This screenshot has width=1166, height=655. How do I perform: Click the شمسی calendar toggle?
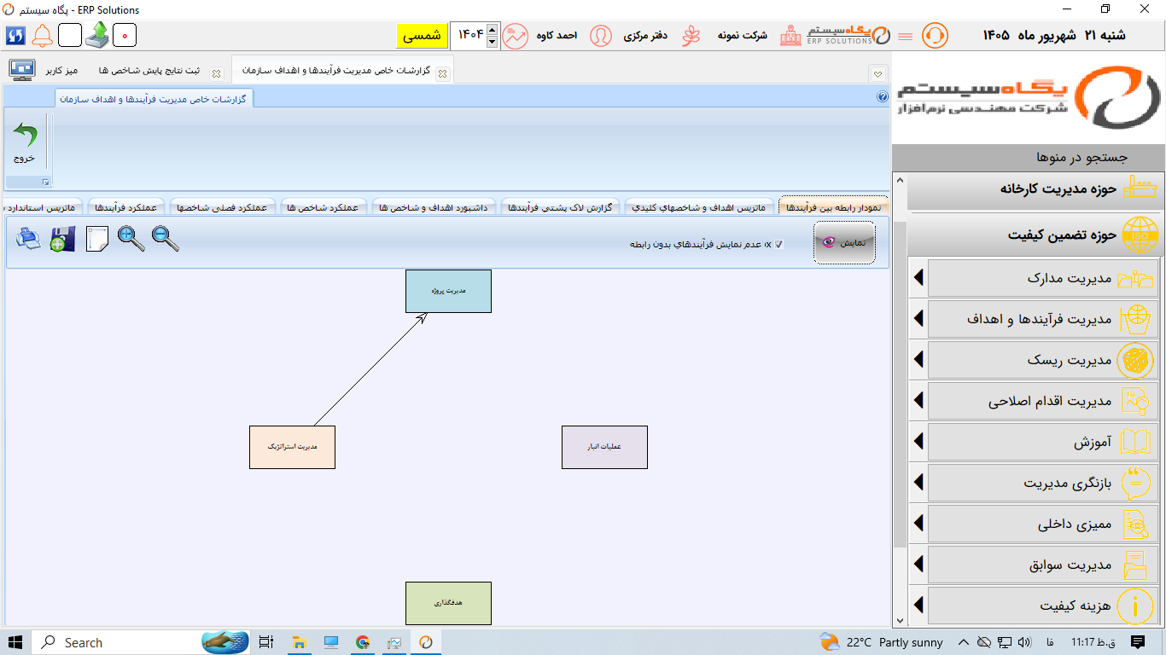coord(422,36)
